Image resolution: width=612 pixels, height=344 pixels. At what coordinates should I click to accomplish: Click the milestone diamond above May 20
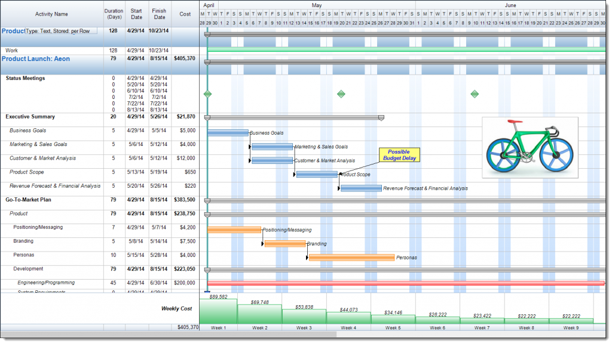341,93
